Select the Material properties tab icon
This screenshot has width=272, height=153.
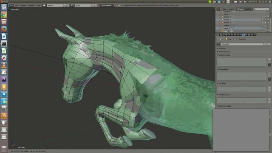246,34
